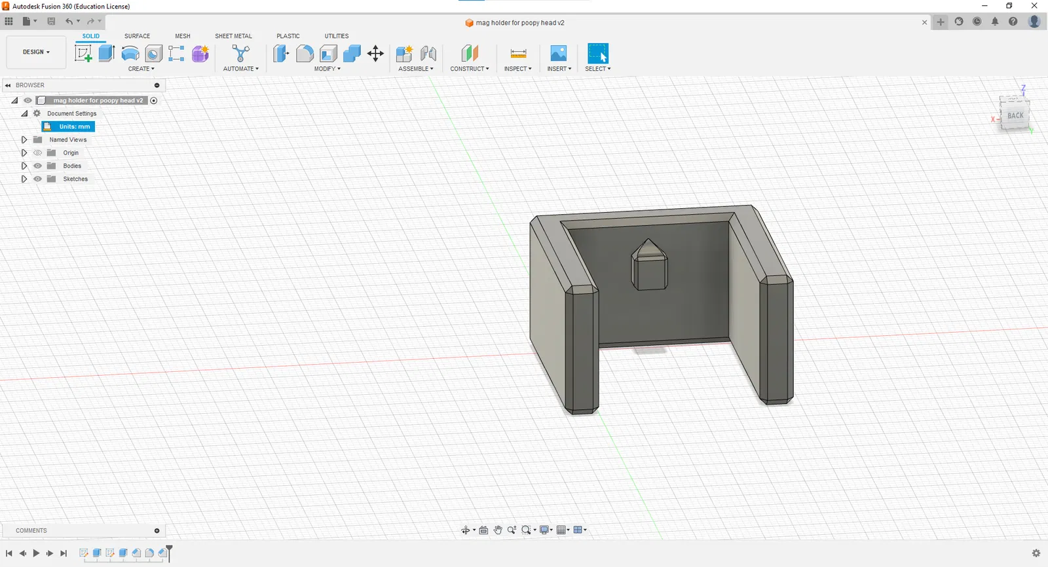This screenshot has width=1048, height=567.
Task: Hide the Sketches folder
Action: coord(37,179)
